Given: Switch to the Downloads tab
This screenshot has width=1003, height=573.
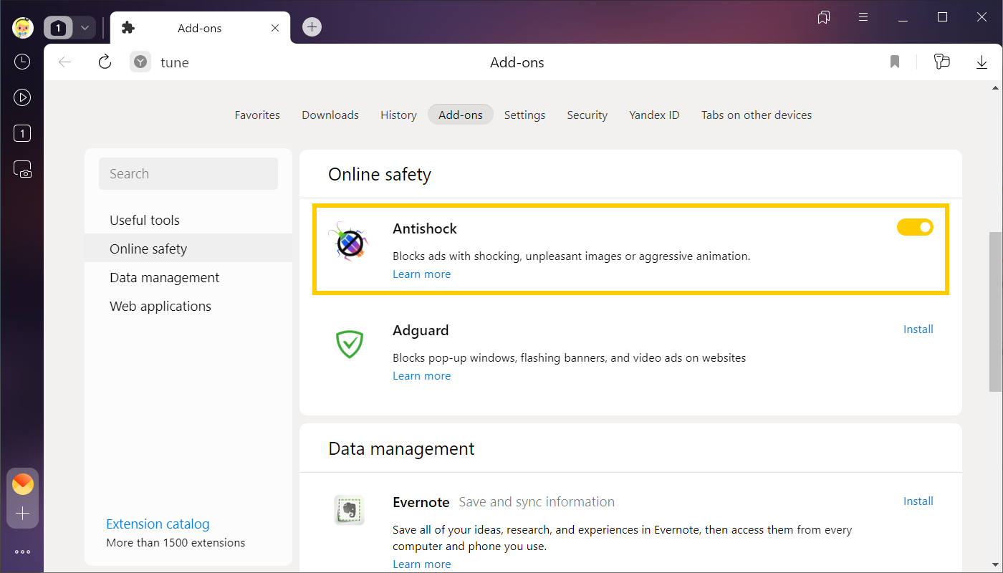Looking at the screenshot, I should (x=330, y=115).
